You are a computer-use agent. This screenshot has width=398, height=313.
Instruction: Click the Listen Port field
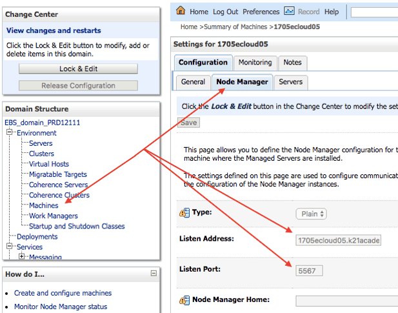309,271
